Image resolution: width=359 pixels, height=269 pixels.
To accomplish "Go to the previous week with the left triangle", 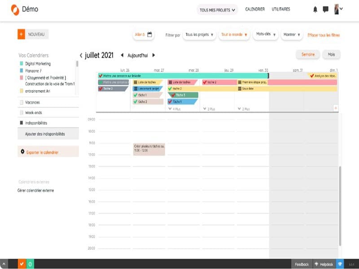I will click(x=122, y=55).
